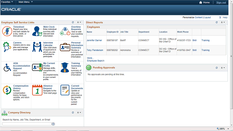Open the Main Menu dropdown
The height and width of the screenshot is (131, 233).
pyautogui.click(x=25, y=2)
